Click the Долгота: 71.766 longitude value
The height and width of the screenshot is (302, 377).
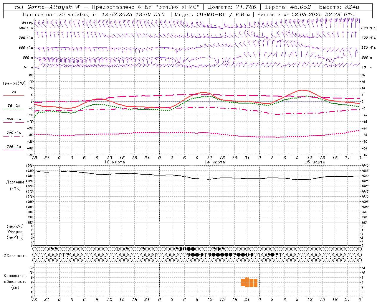coord(232,7)
